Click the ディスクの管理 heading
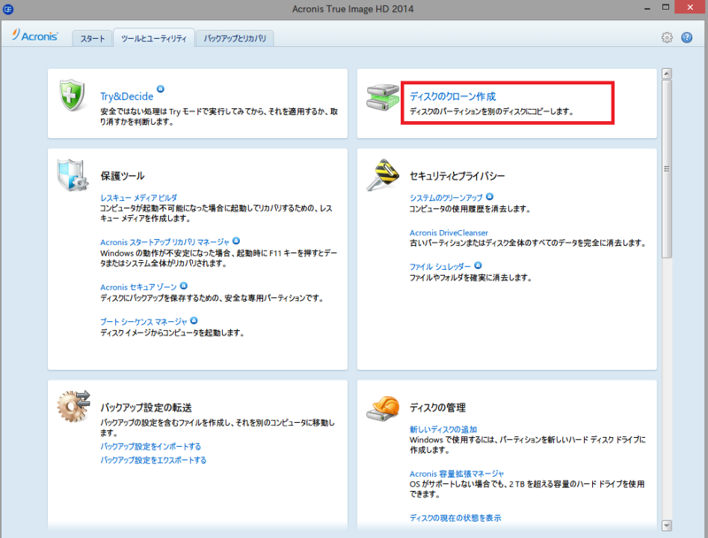Screen dimensions: 708x538 click(x=437, y=408)
